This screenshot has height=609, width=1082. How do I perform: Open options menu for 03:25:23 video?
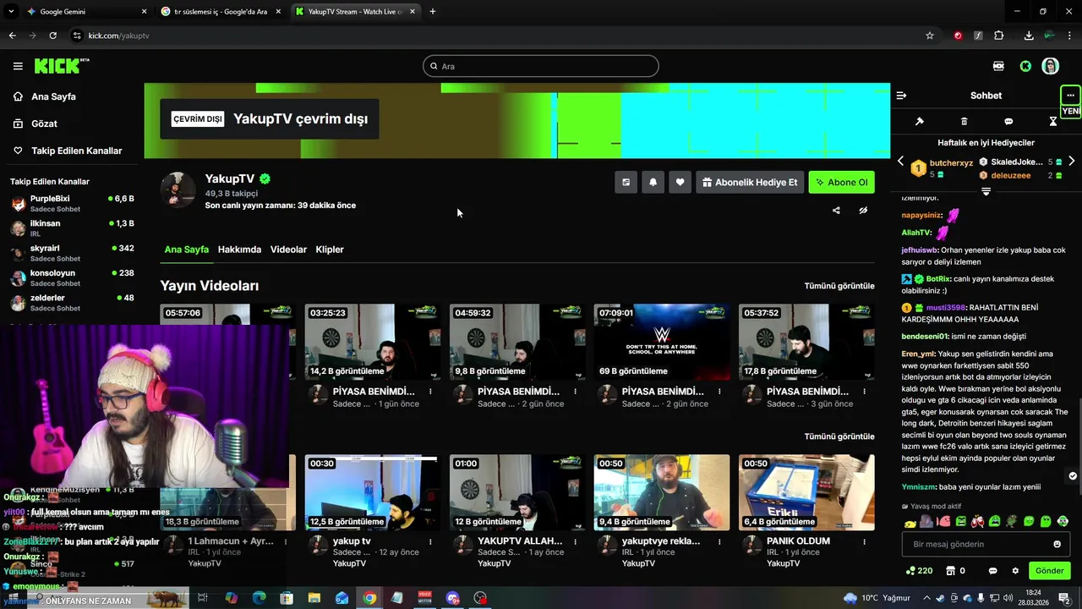coord(431,392)
